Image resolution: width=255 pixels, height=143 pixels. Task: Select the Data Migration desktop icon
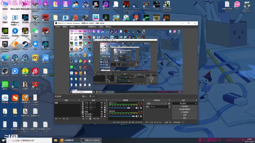tap(247, 6)
